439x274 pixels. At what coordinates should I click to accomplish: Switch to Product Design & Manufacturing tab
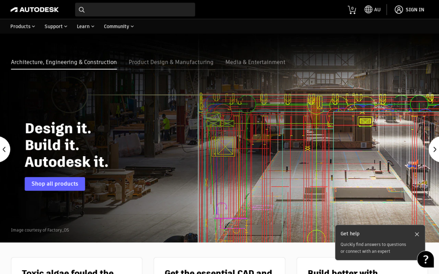pyautogui.click(x=171, y=62)
